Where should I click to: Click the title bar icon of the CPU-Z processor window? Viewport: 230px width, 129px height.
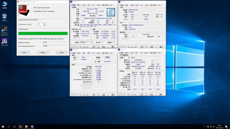tap(71, 2)
